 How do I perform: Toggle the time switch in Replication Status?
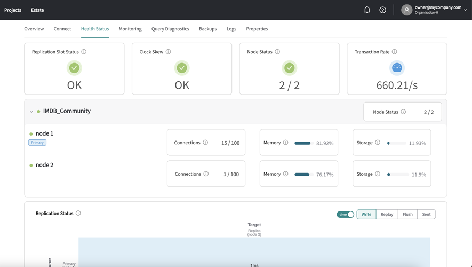(345, 214)
